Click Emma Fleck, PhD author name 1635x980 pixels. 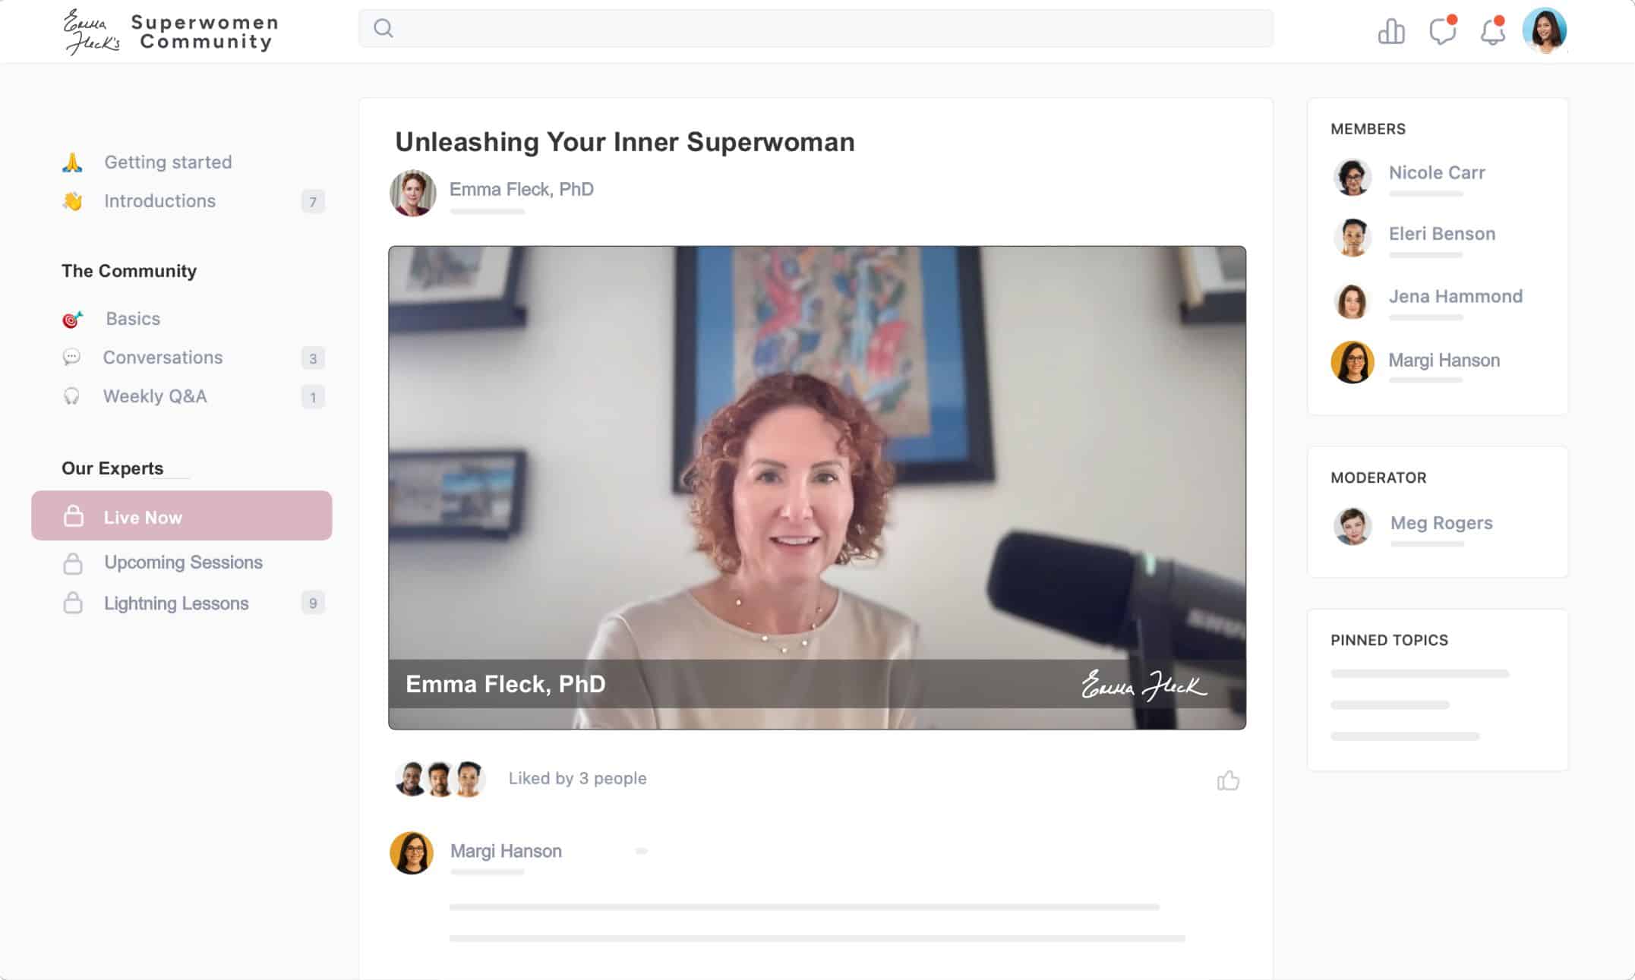point(521,190)
